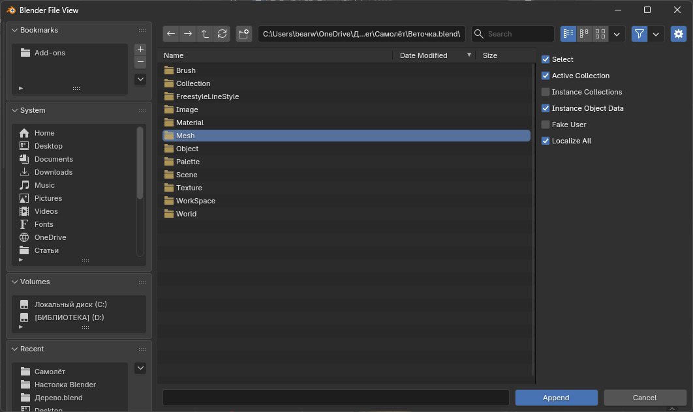Open the Object folder

point(187,149)
